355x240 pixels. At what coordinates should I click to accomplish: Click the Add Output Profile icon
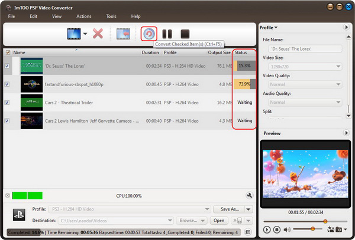point(123,34)
